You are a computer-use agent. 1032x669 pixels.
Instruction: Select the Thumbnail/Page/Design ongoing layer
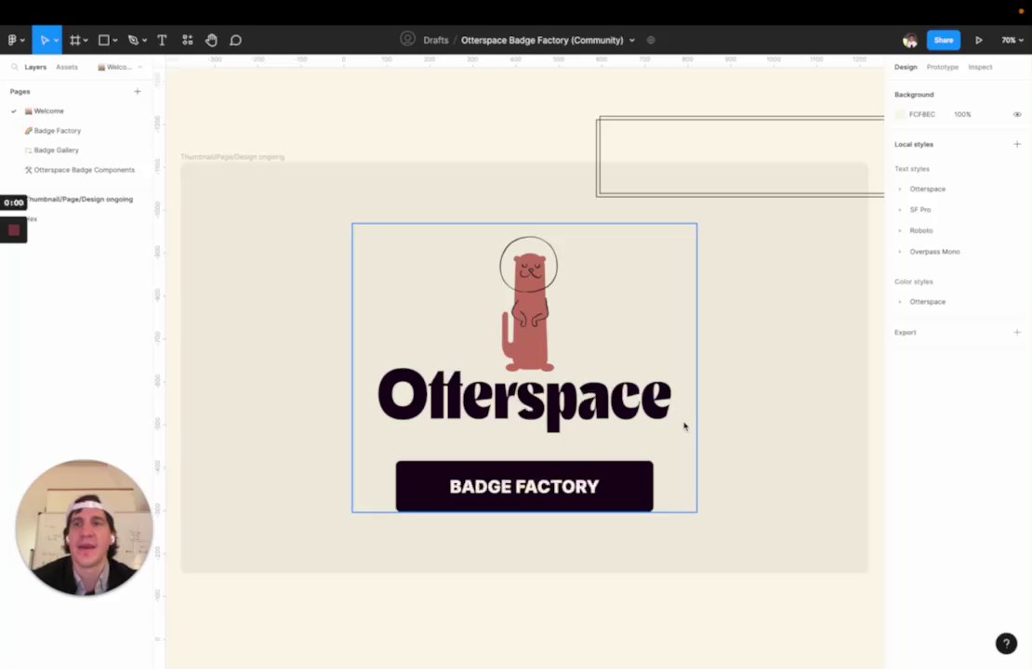tap(79, 200)
